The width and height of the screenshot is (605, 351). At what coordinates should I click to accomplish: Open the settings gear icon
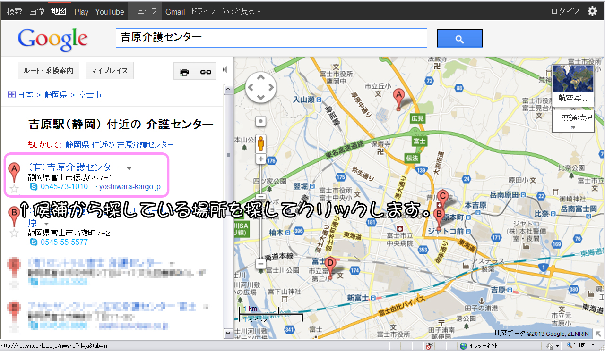click(x=592, y=11)
